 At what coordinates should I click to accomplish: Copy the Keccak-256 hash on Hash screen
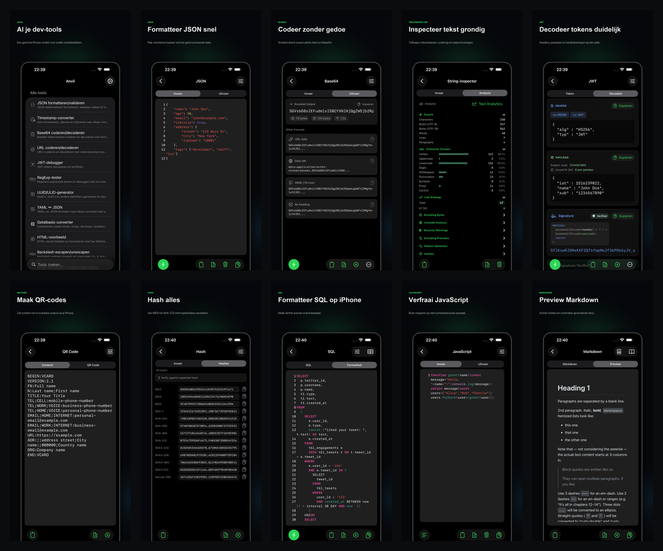click(x=244, y=477)
